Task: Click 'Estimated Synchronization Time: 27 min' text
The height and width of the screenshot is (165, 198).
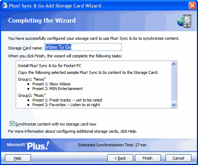Action: coord(112,145)
